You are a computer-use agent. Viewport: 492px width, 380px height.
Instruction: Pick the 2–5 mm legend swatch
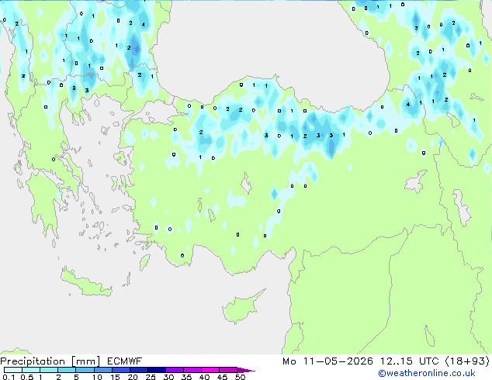pos(67,370)
